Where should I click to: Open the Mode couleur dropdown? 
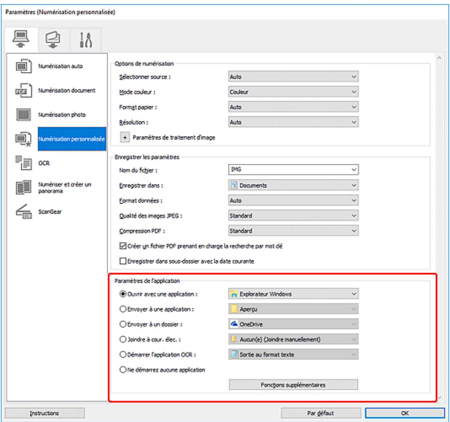(293, 92)
